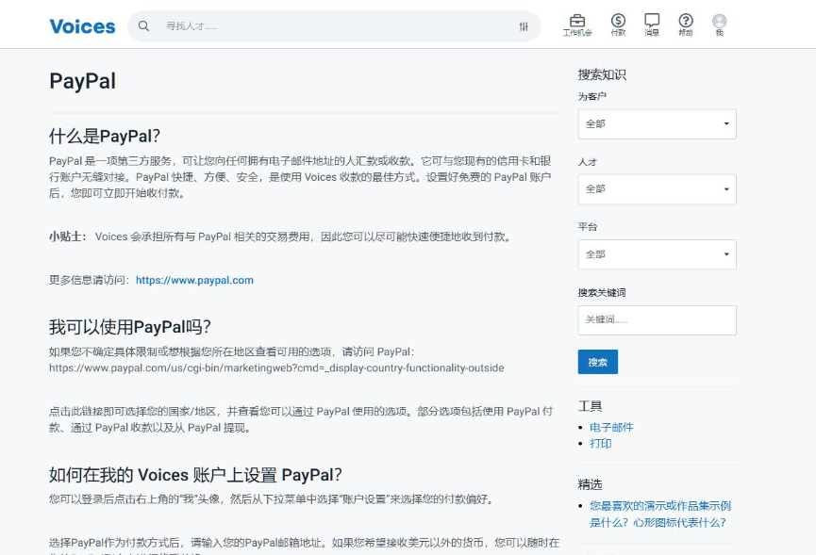Screen dimensions: 816x555
Task: Click the paypal.com marketingweb URL text
Action: 276,367
